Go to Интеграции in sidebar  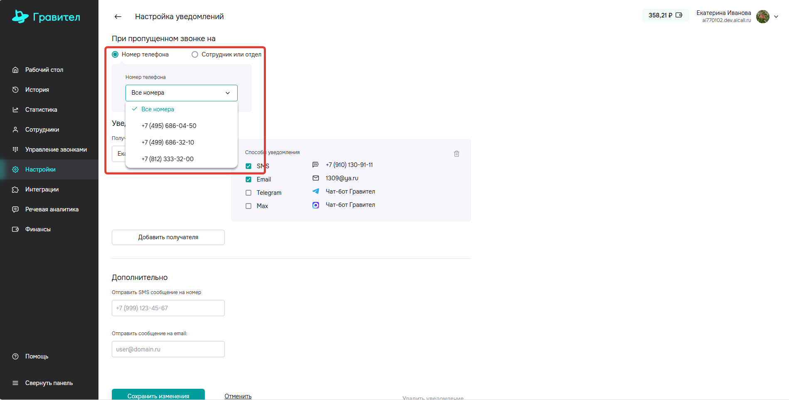pyautogui.click(x=42, y=189)
